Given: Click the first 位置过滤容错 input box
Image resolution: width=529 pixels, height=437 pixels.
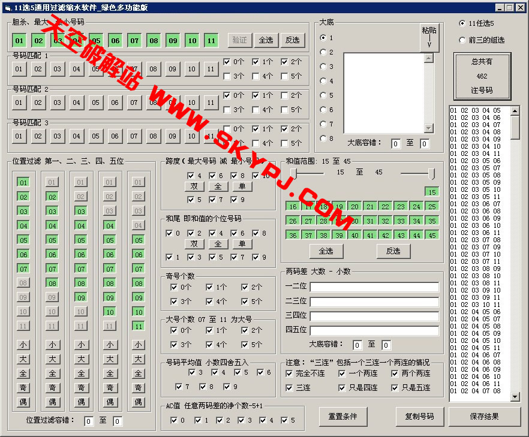Looking at the screenshot, I should (89, 421).
